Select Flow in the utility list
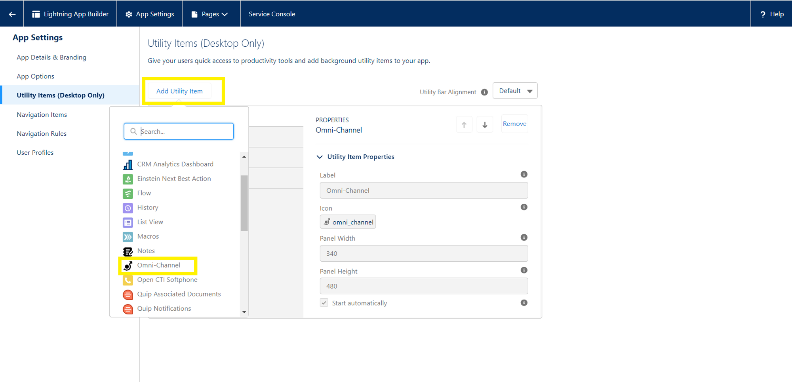Image resolution: width=792 pixels, height=382 pixels. [144, 193]
